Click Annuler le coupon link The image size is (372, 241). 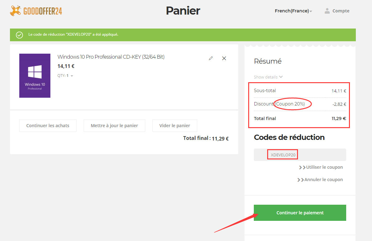(320, 180)
